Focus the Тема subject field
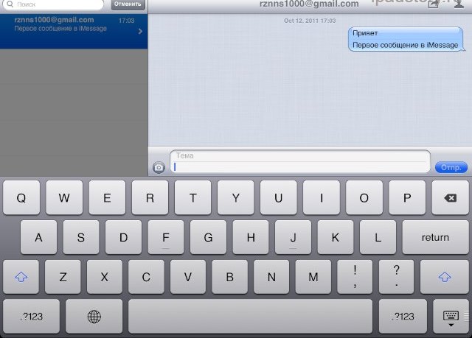Image resolution: width=472 pixels, height=338 pixels. [x=300, y=155]
